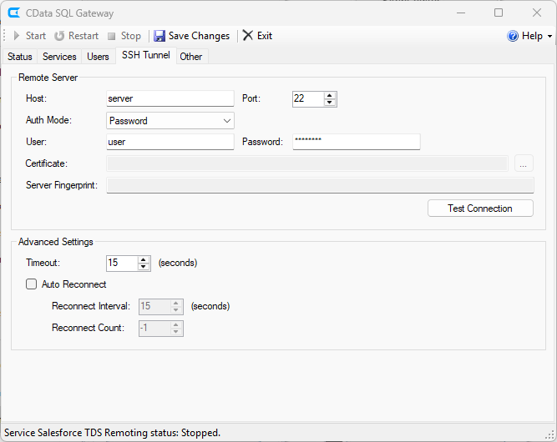
Task: Click the Exit X icon
Action: (247, 36)
